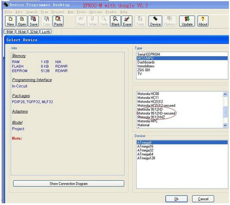
Task: Click the New file toolbar icon
Action: (11, 21)
